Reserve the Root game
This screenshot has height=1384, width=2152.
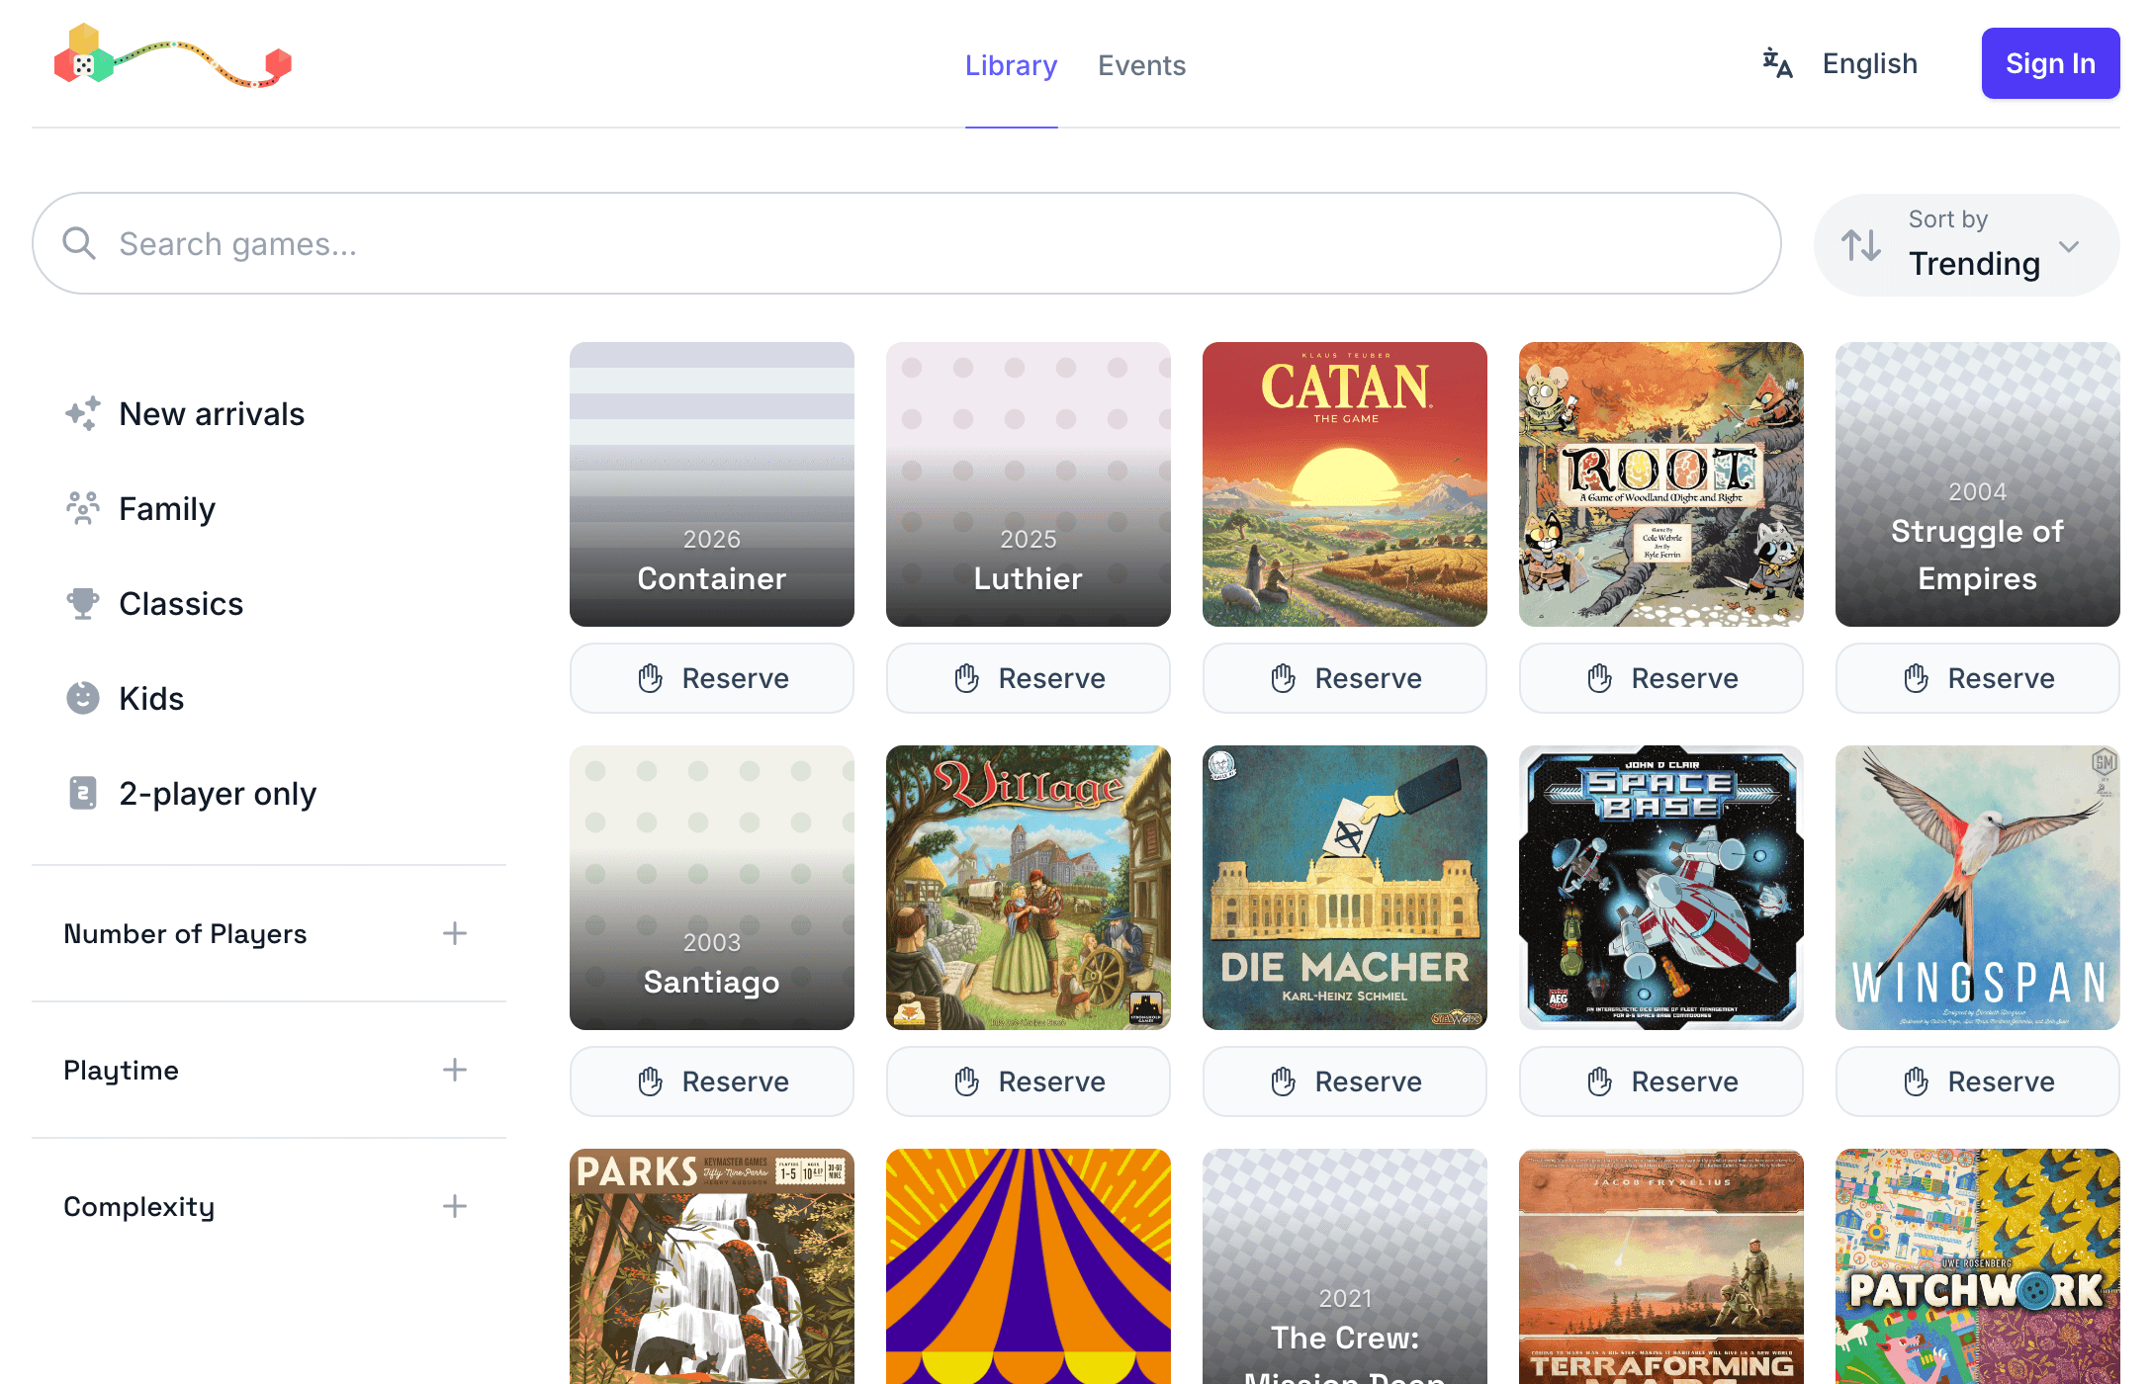point(1661,678)
